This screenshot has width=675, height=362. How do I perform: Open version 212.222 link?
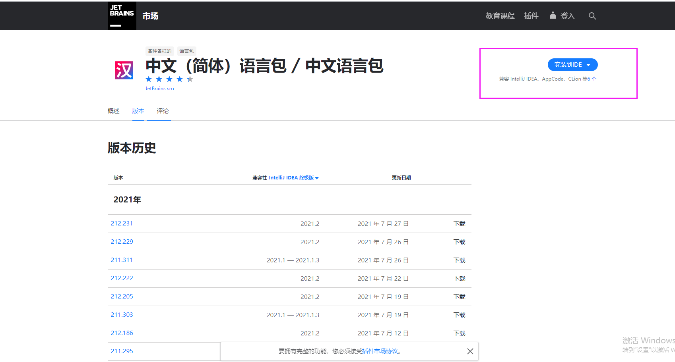[122, 278]
